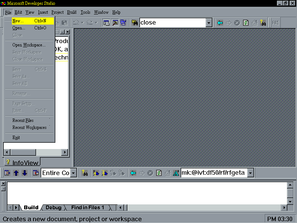This screenshot has width=297, height=223.
Task: Click the output pane's scroll-up arrow
Action: (290, 185)
